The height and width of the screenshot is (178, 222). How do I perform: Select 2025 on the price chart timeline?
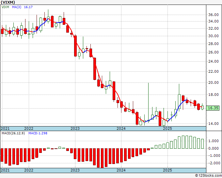[167, 128]
